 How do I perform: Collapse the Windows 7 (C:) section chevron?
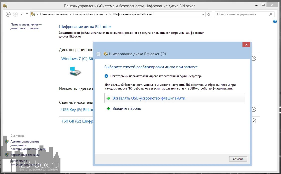click(254, 58)
